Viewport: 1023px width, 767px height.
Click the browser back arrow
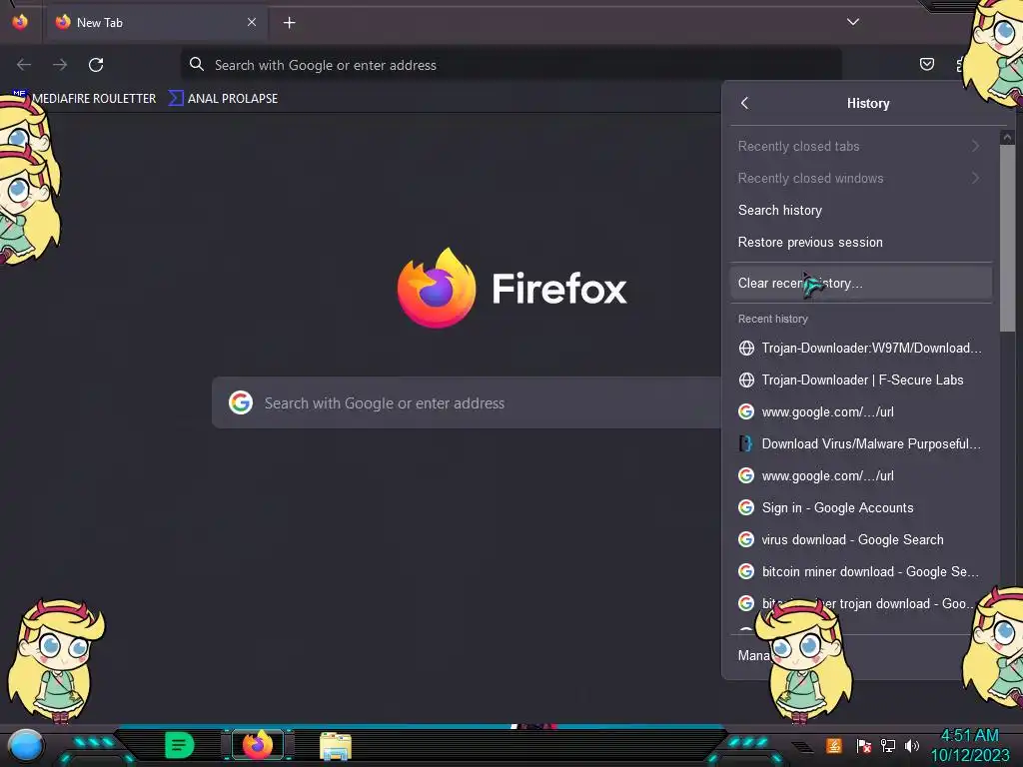(x=24, y=65)
